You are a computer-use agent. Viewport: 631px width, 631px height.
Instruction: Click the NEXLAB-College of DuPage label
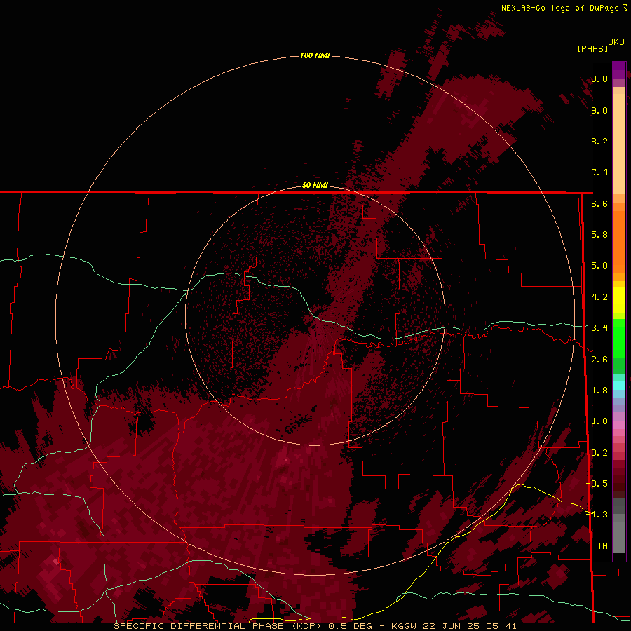click(559, 8)
